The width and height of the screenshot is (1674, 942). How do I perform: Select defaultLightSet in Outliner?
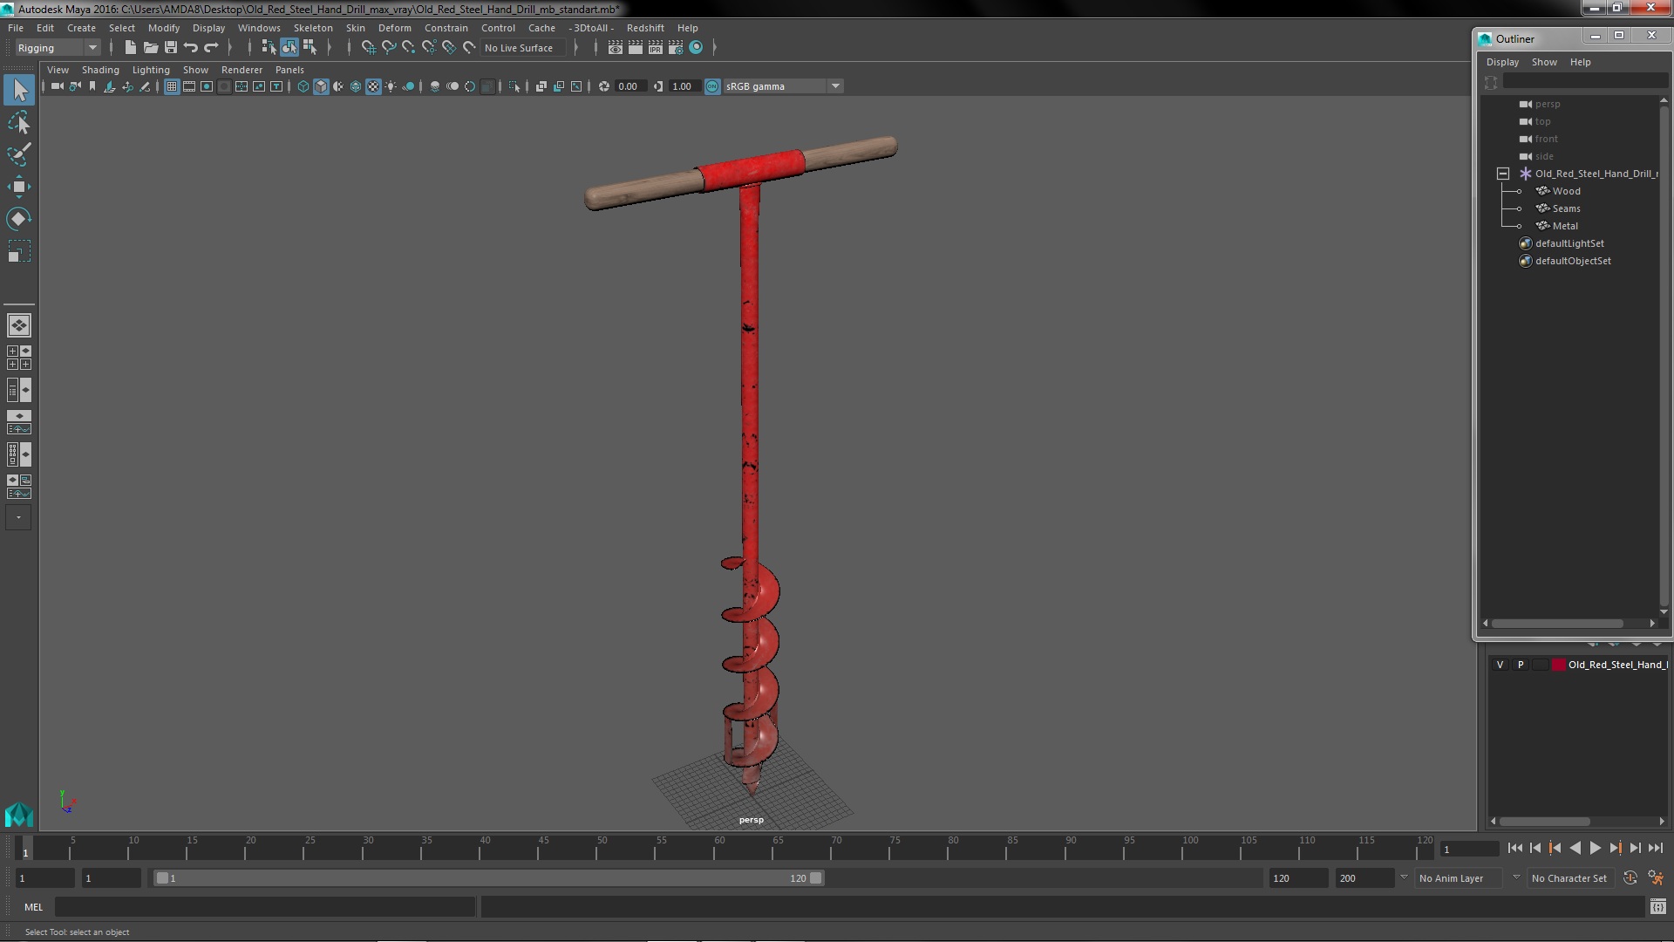[x=1569, y=243]
